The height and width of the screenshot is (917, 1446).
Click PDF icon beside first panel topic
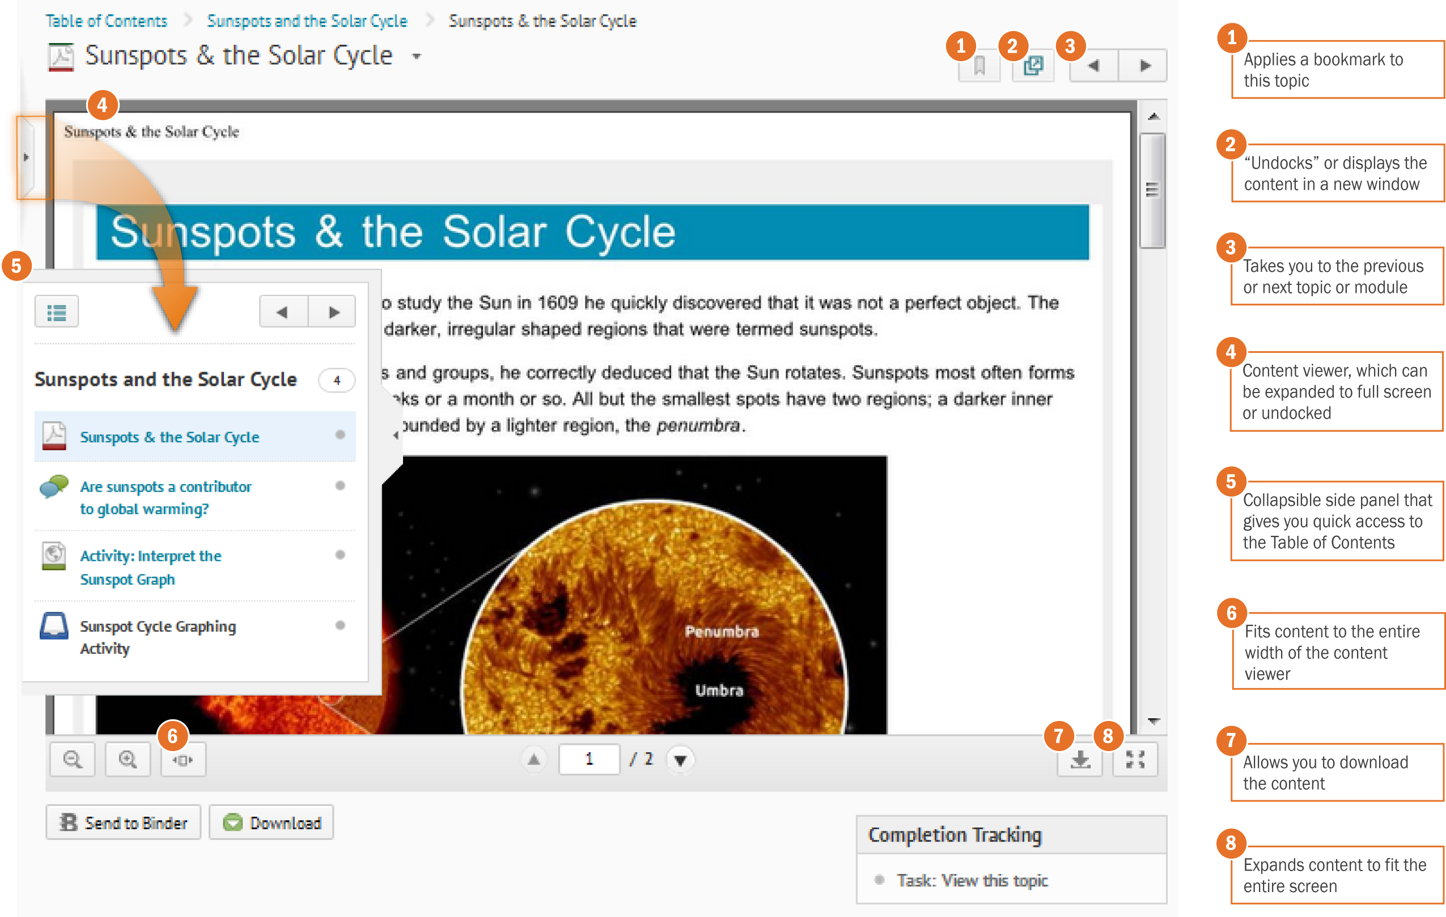pyautogui.click(x=54, y=436)
